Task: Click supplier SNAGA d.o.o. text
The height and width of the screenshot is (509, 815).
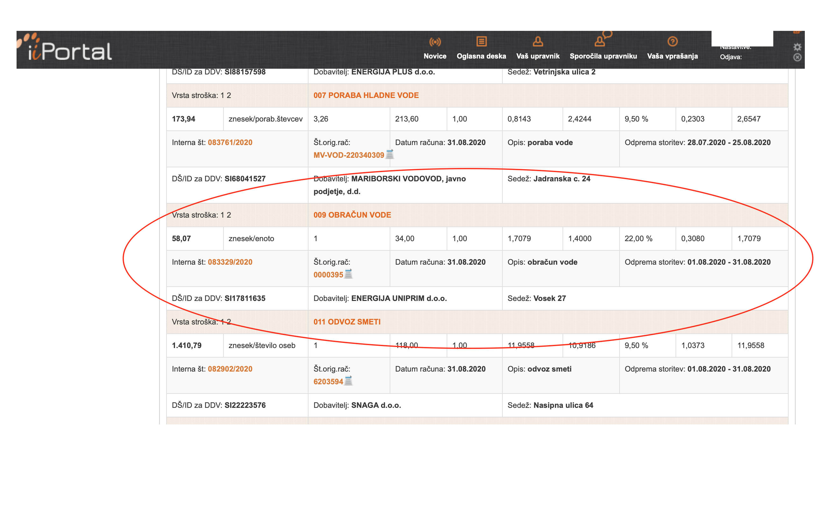Action: pos(376,405)
